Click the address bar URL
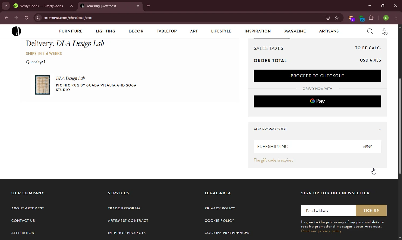The height and width of the screenshot is (240, 402). click(68, 18)
